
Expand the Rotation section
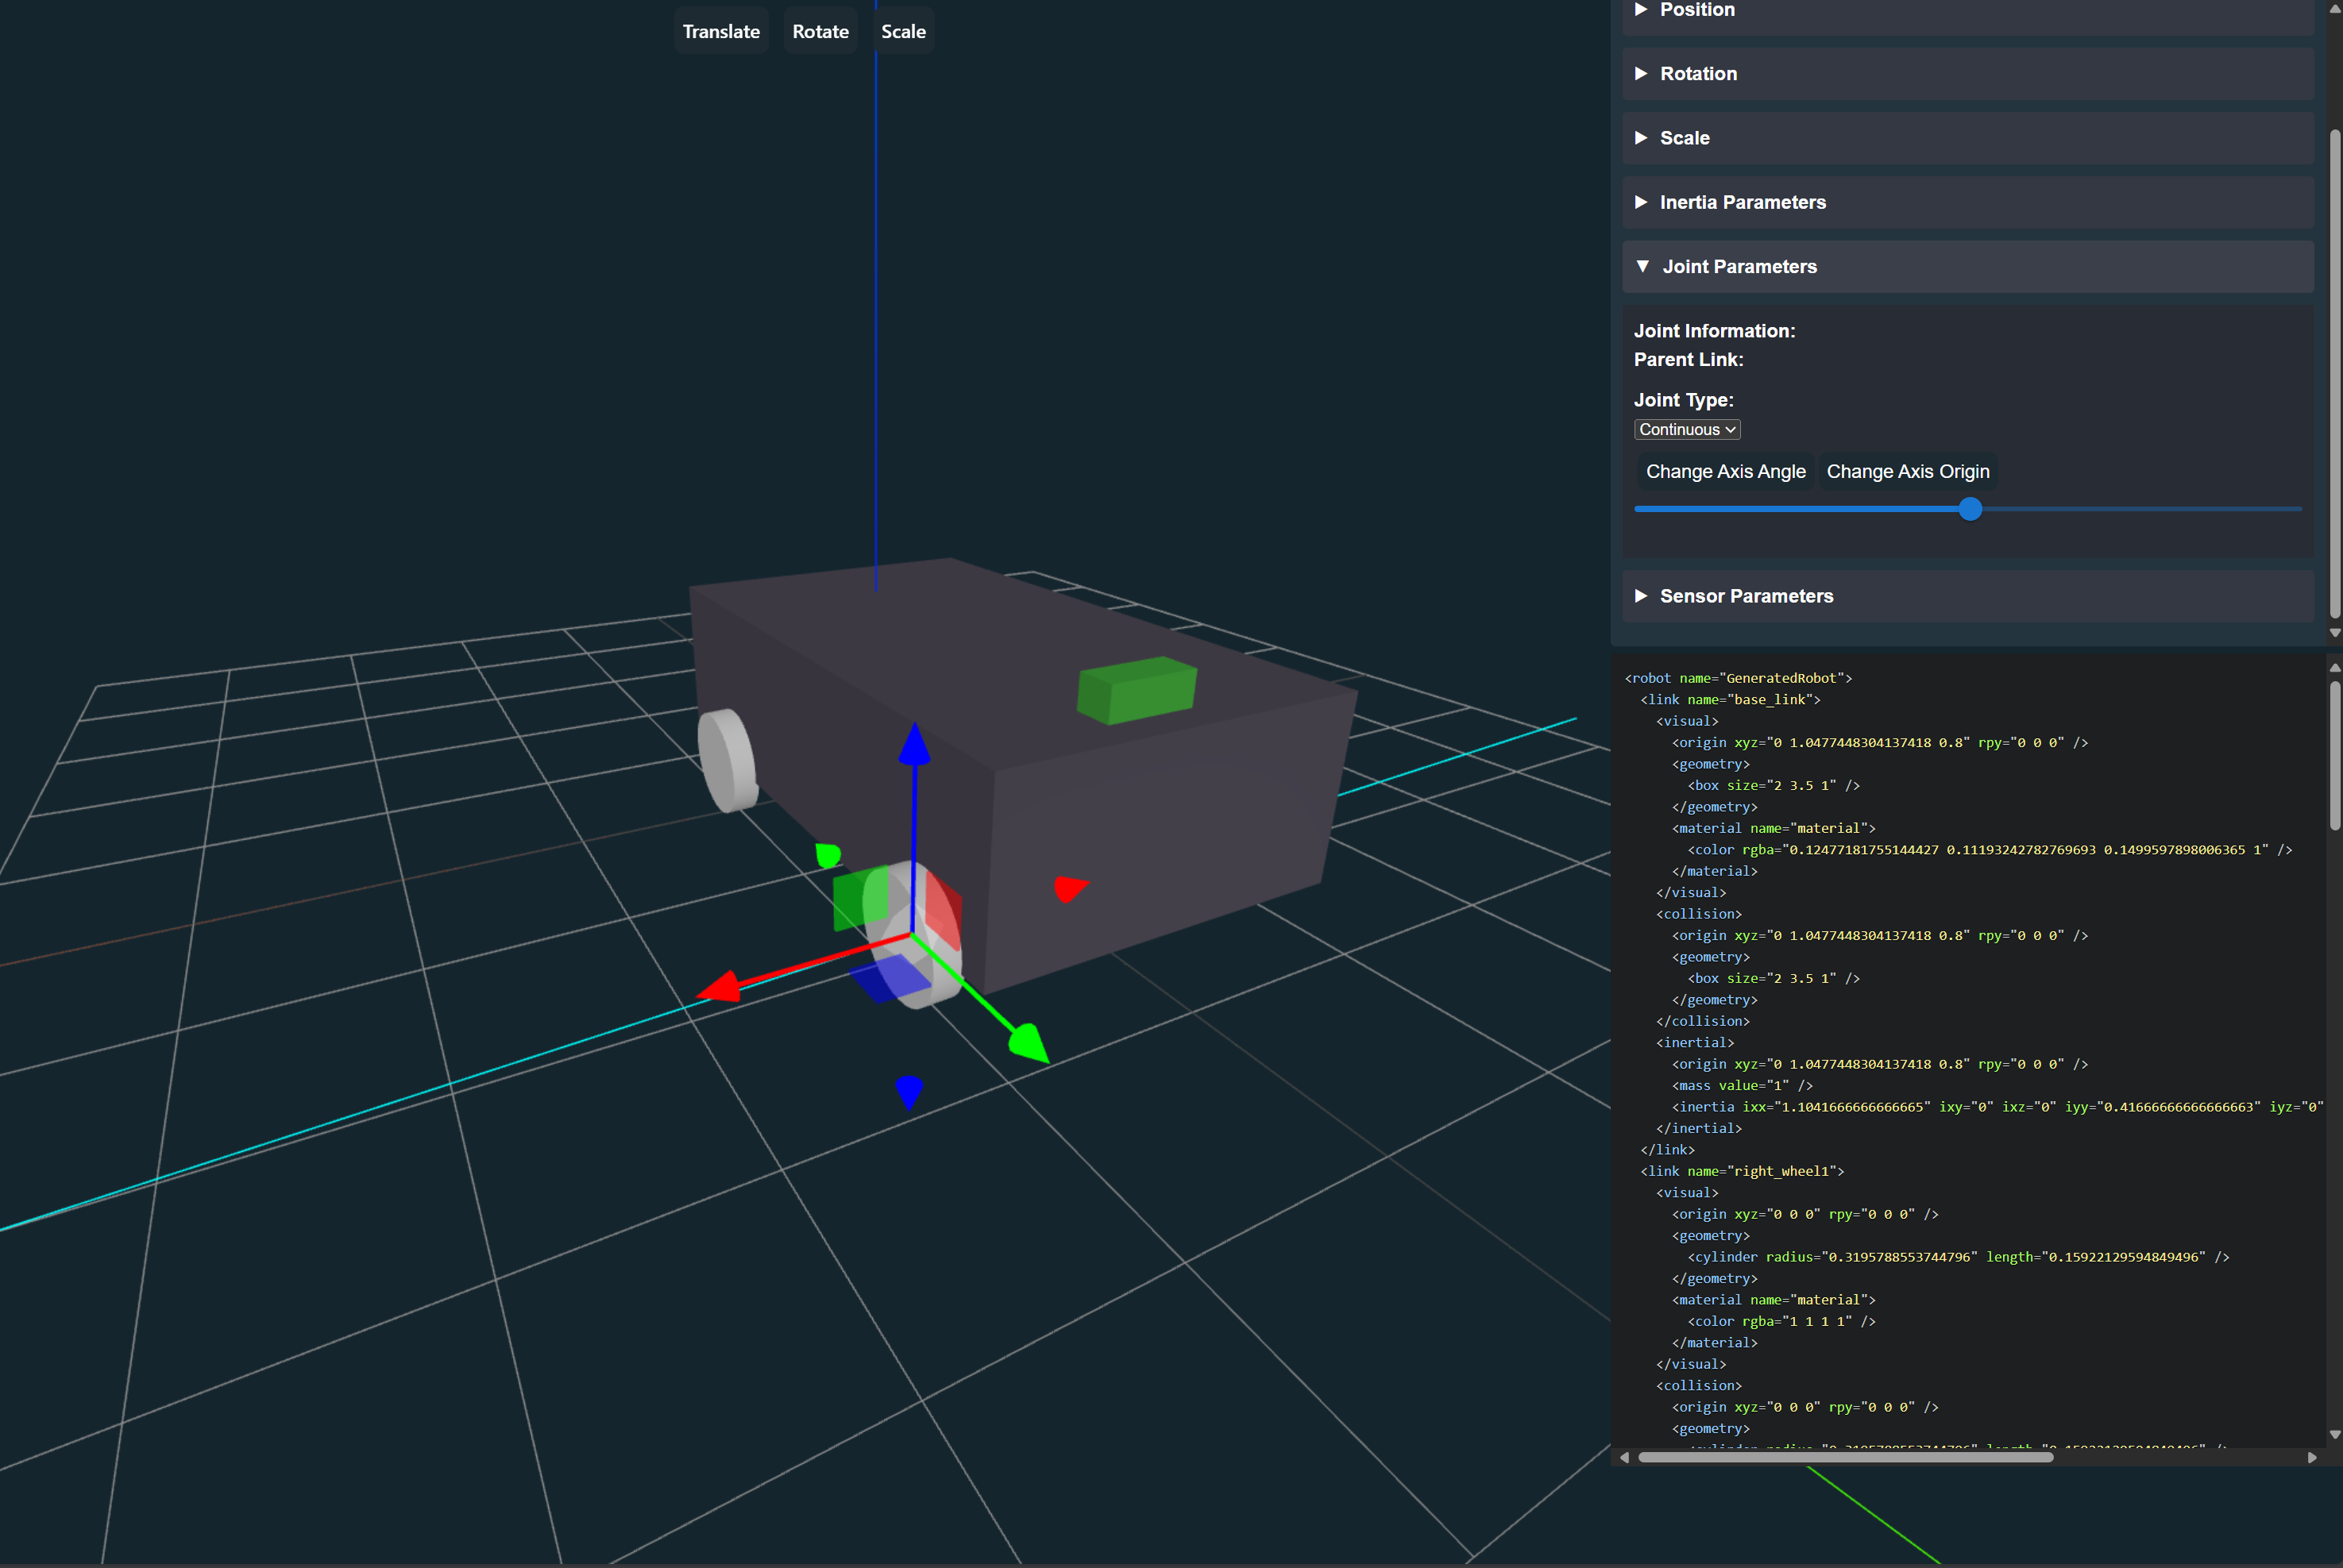click(1967, 74)
